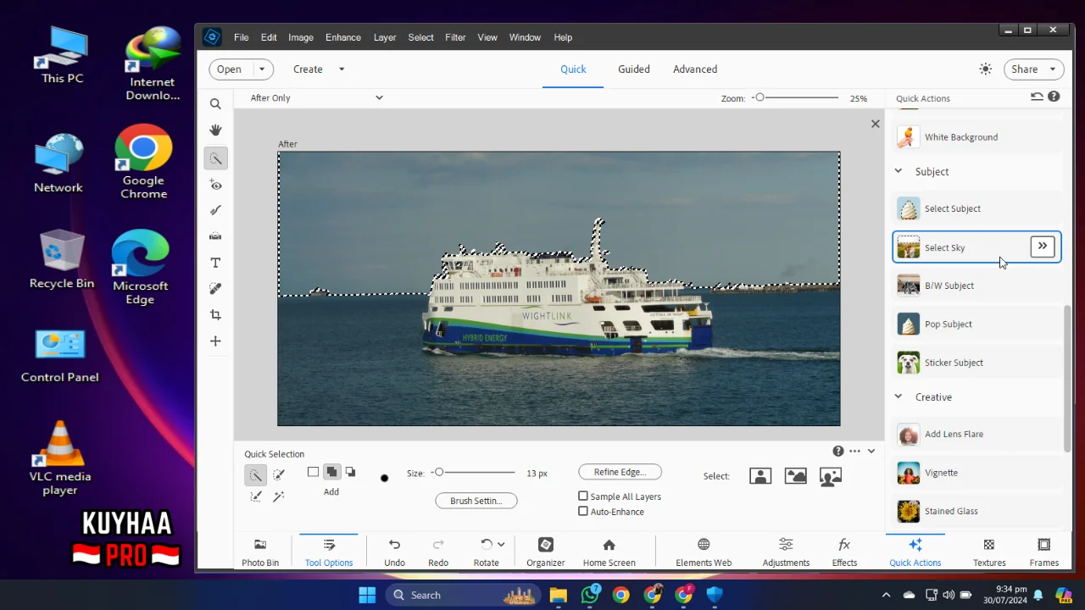This screenshot has width=1085, height=610.
Task: Toggle light/dark brightness mode icon
Action: pyautogui.click(x=985, y=69)
